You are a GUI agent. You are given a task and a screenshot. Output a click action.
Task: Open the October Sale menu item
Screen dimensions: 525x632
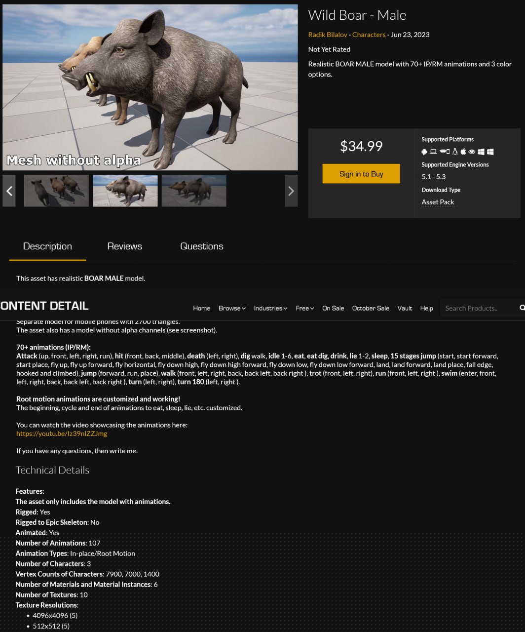tap(371, 308)
